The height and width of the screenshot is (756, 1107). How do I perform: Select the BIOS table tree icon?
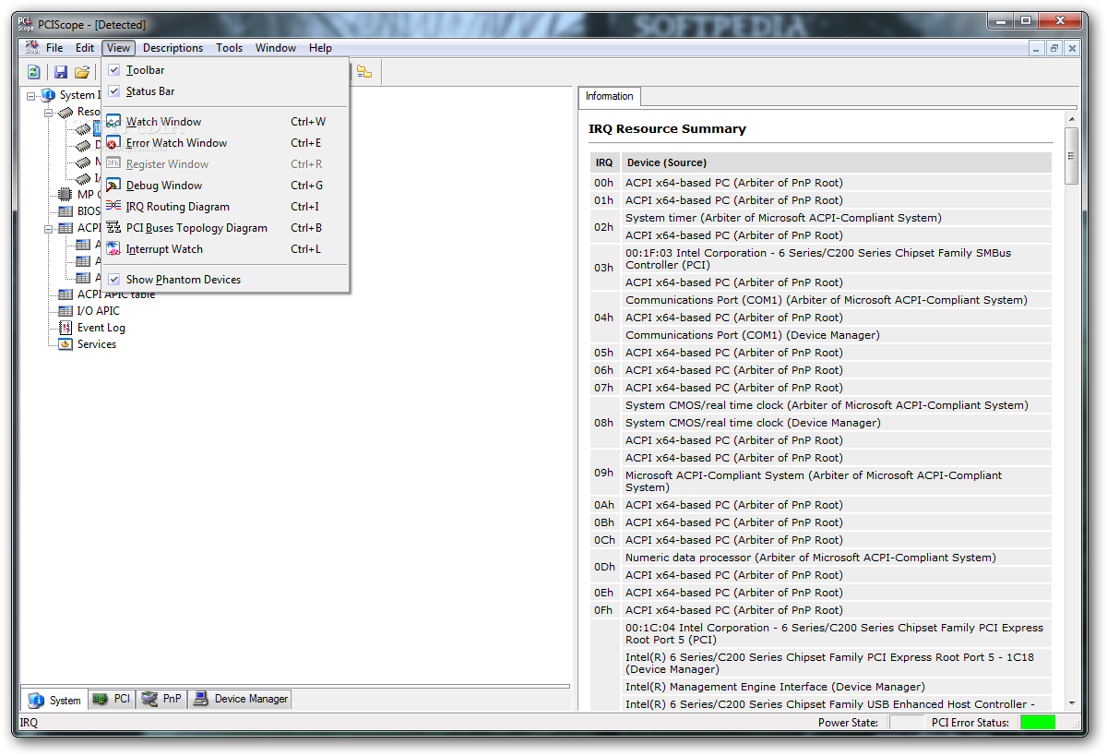click(65, 211)
